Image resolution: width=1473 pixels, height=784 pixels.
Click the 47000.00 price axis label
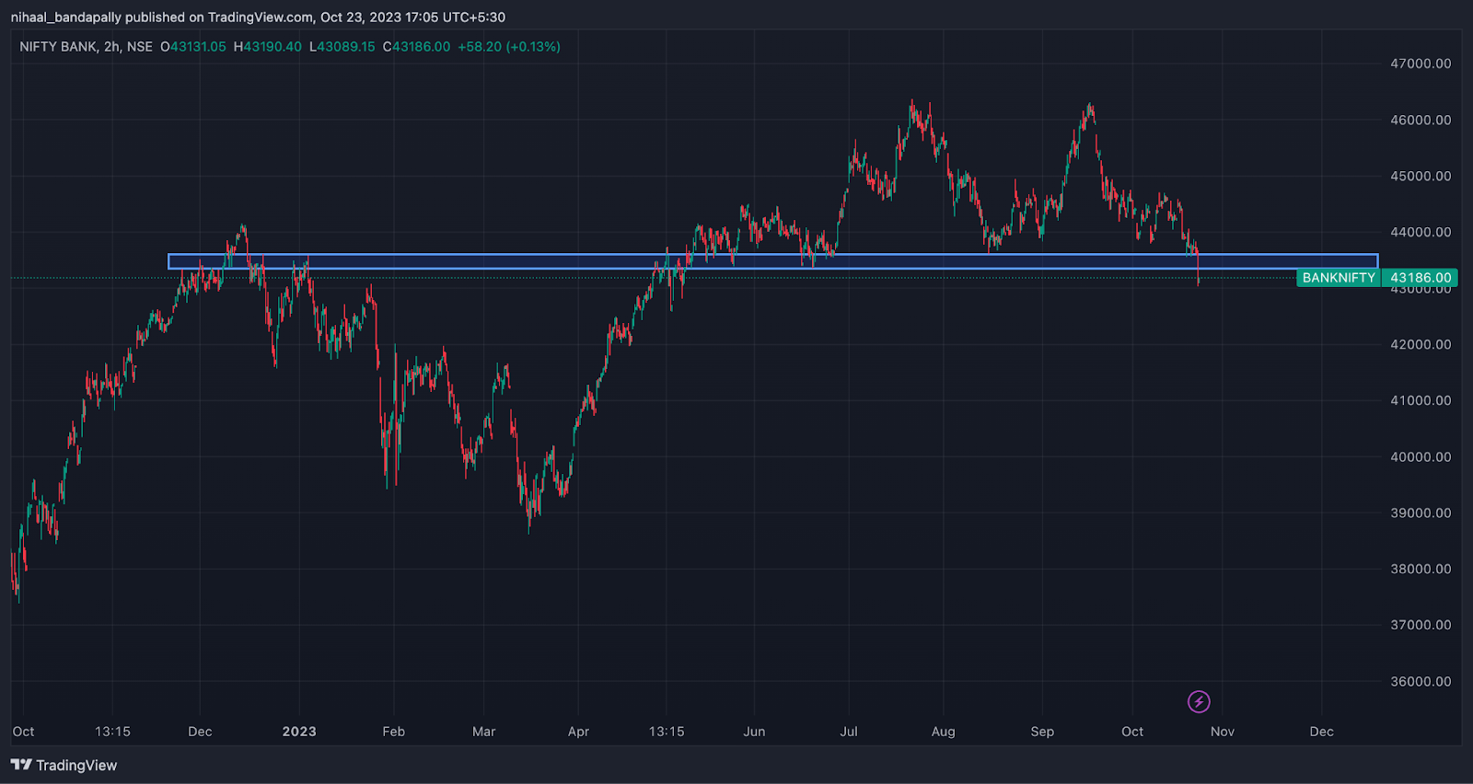pos(1420,63)
